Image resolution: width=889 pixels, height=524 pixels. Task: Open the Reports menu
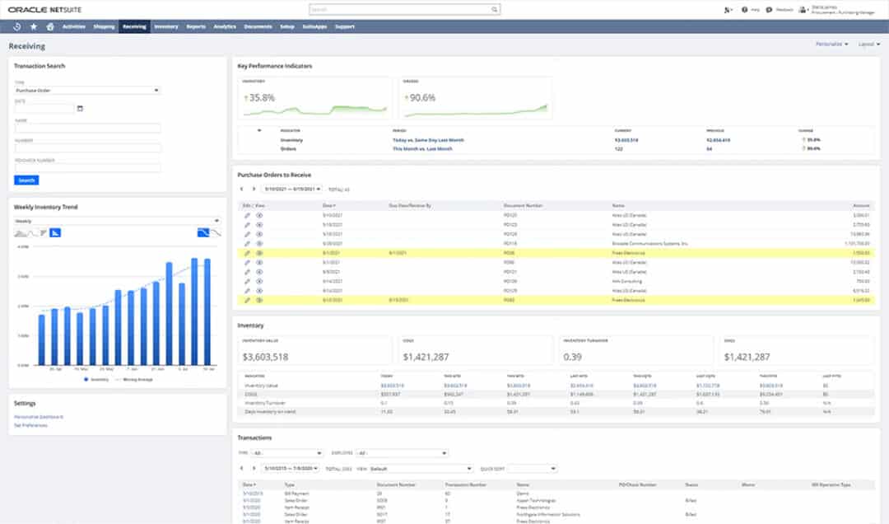(x=196, y=26)
